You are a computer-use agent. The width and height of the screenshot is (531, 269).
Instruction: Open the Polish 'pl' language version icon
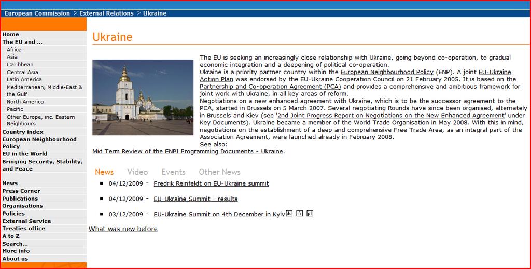point(310,213)
